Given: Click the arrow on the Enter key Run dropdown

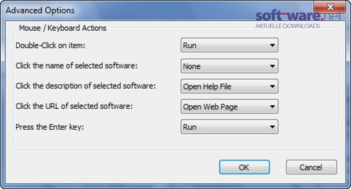Looking at the screenshot, I should click(x=272, y=127).
